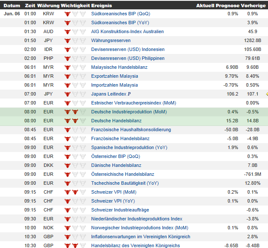Click the IDR currency cell
The image size is (268, 248).
pyautogui.click(x=48, y=49)
